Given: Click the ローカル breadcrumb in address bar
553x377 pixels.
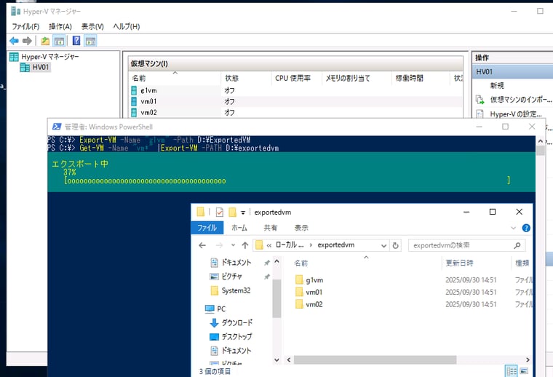Looking at the screenshot, I should pyautogui.click(x=289, y=245).
